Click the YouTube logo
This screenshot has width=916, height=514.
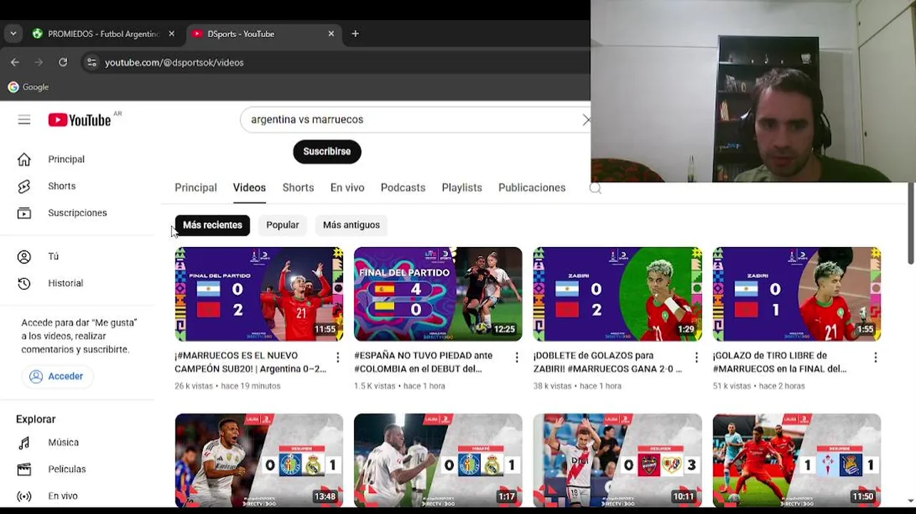click(x=79, y=120)
